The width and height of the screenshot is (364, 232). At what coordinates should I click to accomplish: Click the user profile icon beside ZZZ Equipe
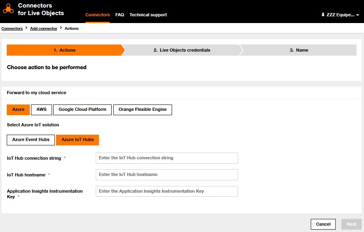(x=323, y=15)
